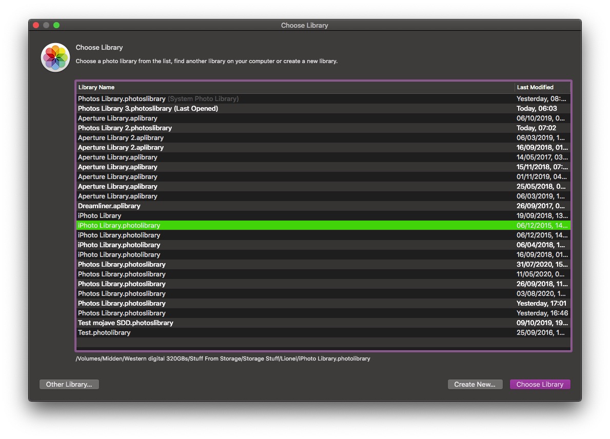The height and width of the screenshot is (439, 610).
Task: Select Aperture Library 2.aplibrary modified 16/09/2018
Action: 323,147
